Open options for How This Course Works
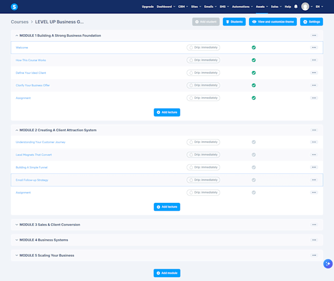The height and width of the screenshot is (281, 334). tap(314, 60)
